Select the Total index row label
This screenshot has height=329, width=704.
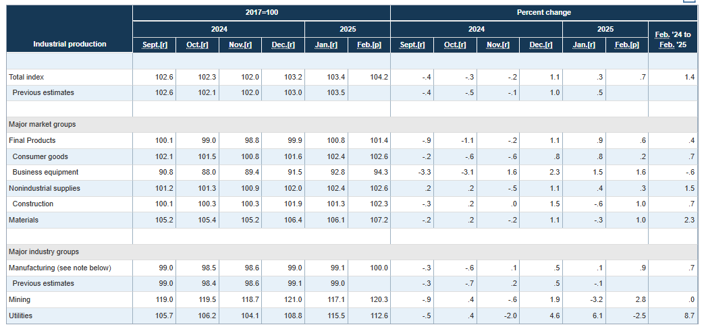pyautogui.click(x=26, y=78)
